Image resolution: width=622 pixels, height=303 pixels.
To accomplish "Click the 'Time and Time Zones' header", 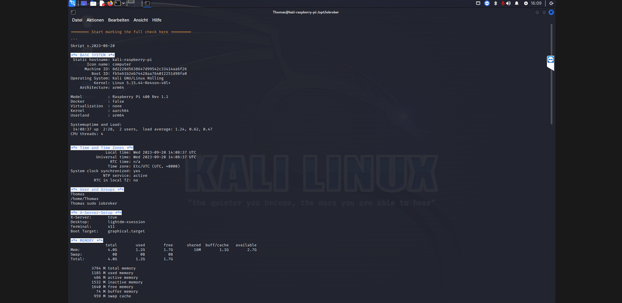I will pyautogui.click(x=102, y=148).
